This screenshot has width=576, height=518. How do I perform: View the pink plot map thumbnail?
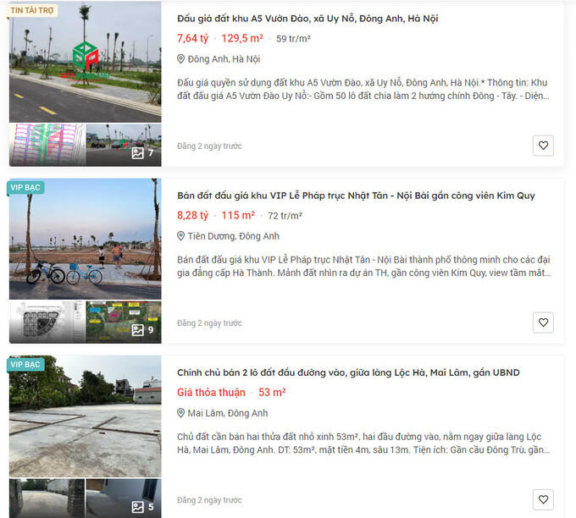(47, 145)
